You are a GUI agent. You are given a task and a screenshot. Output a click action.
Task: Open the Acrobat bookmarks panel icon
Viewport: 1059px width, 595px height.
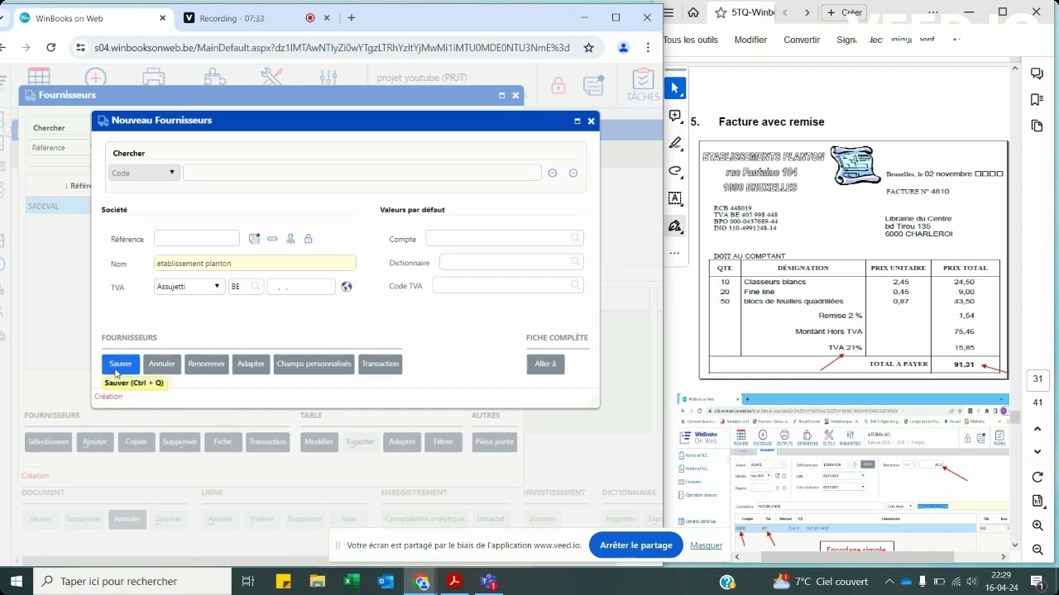tap(1037, 100)
